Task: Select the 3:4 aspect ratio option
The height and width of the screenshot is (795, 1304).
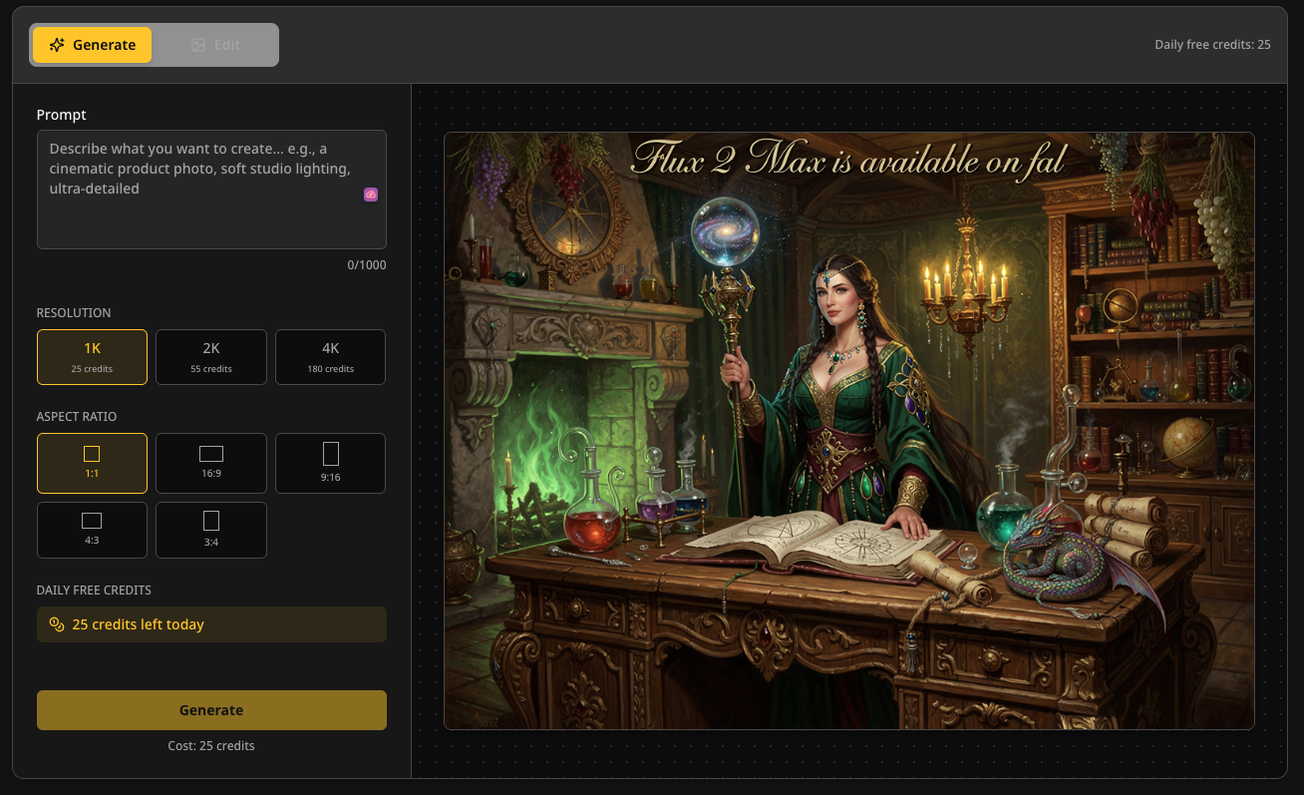Action: coord(210,530)
